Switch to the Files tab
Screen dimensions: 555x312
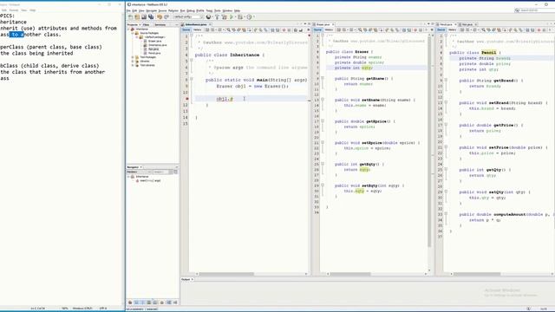[146, 25]
